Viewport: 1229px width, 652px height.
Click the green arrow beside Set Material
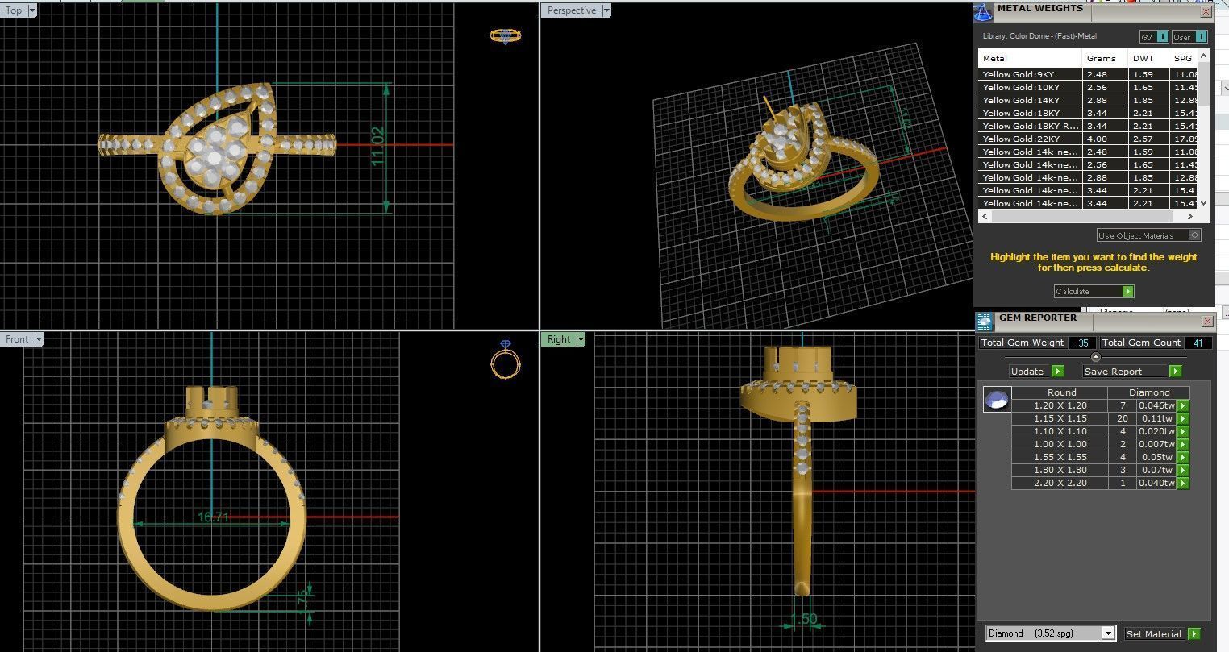tap(1194, 634)
